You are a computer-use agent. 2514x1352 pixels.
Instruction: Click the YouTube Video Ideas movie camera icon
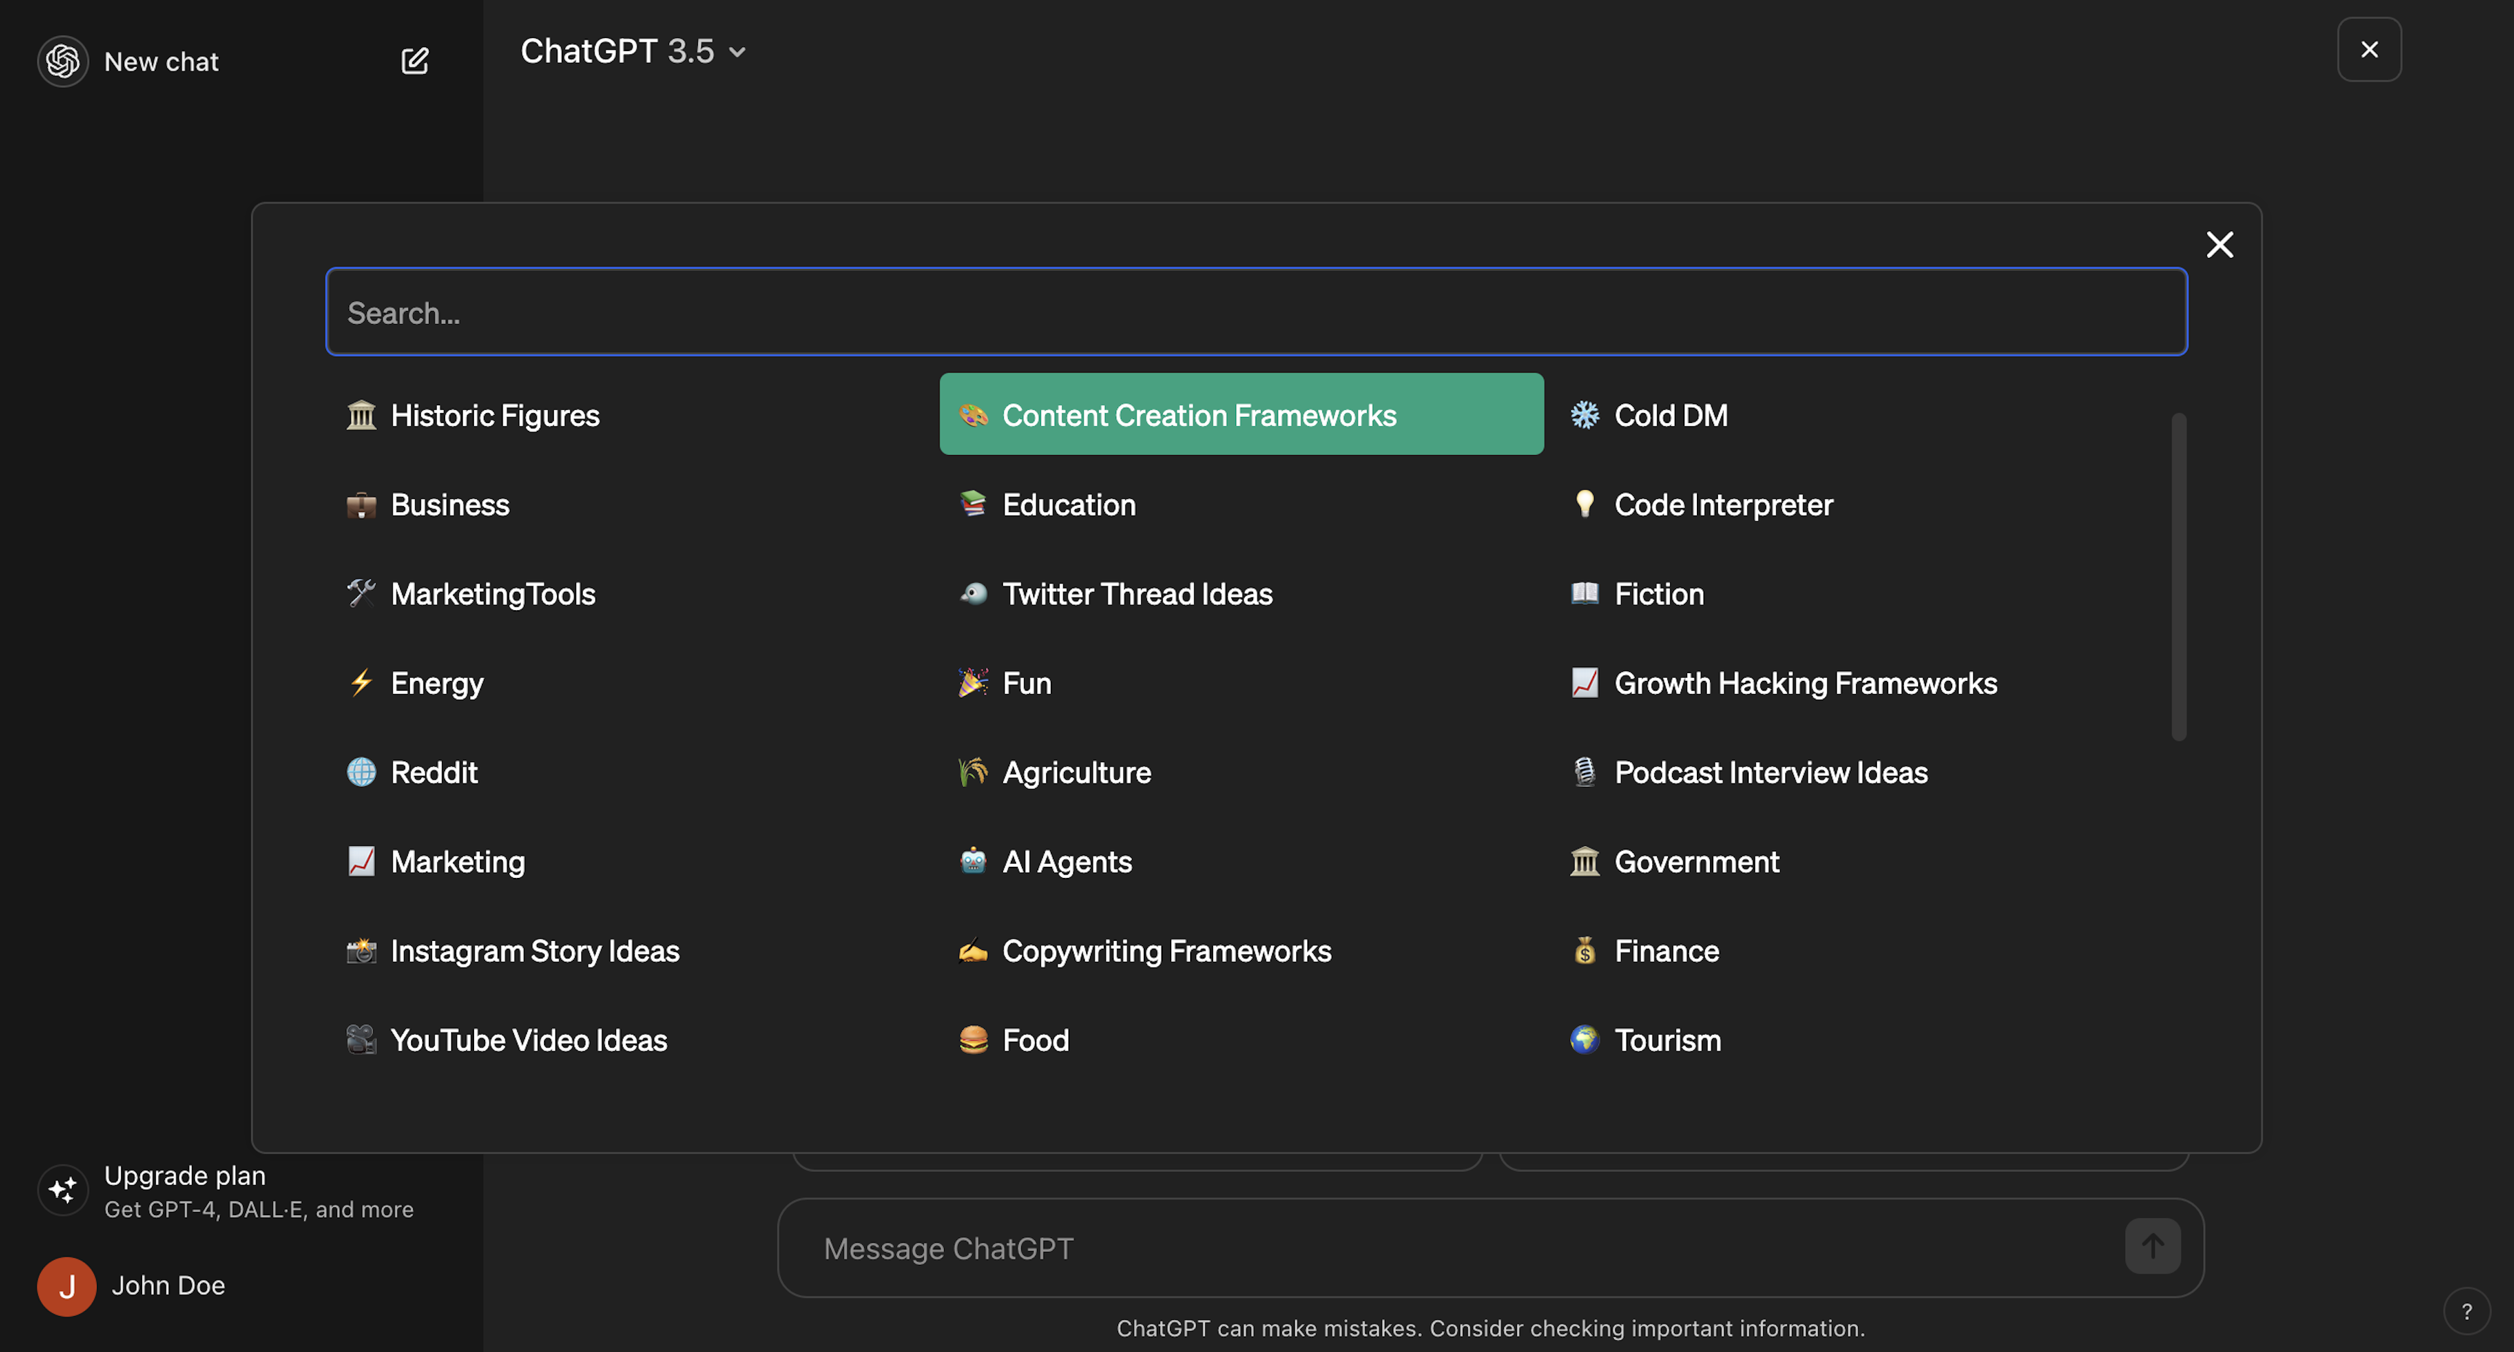coord(361,1040)
